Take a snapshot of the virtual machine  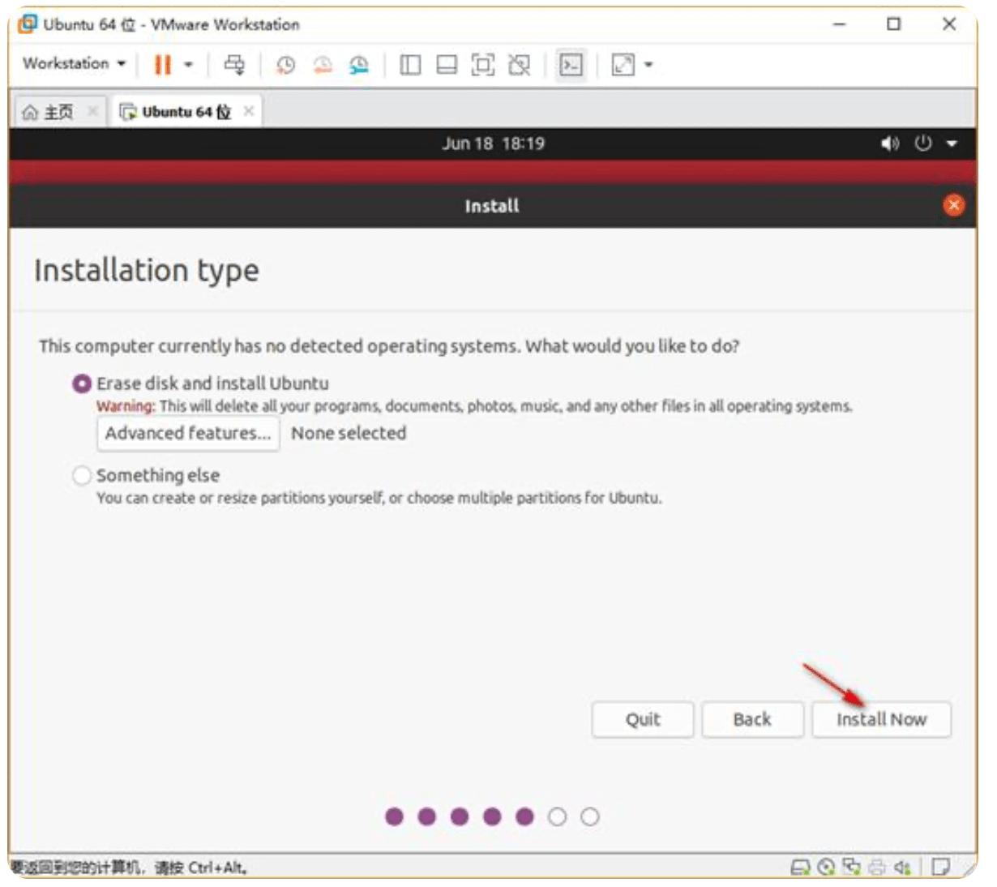click(x=285, y=65)
